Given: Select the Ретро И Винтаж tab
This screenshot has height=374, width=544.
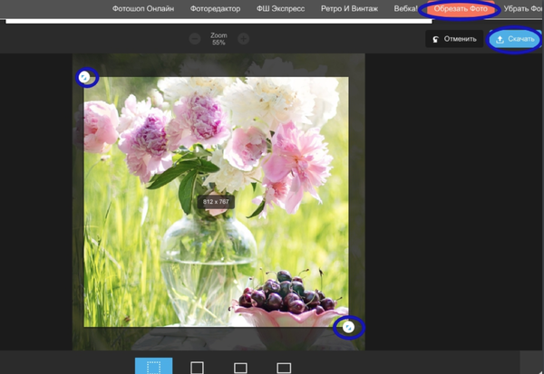Looking at the screenshot, I should coord(349,9).
